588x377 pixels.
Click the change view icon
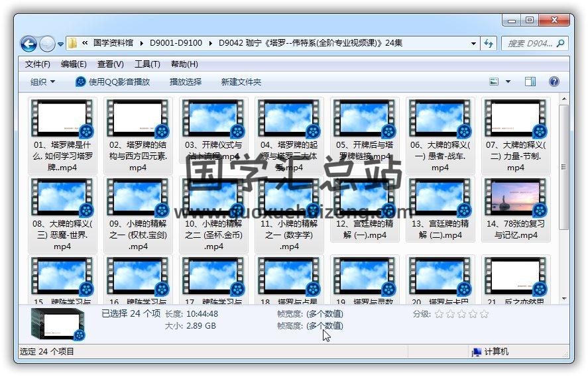point(494,81)
